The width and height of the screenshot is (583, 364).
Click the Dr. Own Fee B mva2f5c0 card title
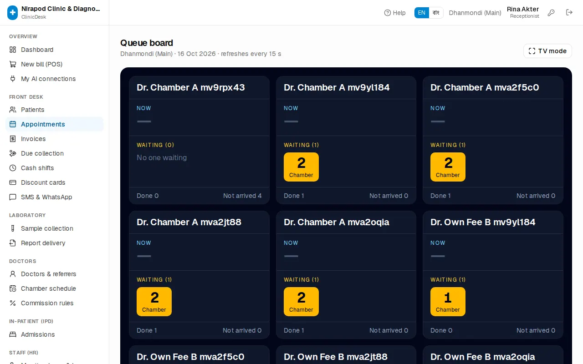[x=190, y=357]
